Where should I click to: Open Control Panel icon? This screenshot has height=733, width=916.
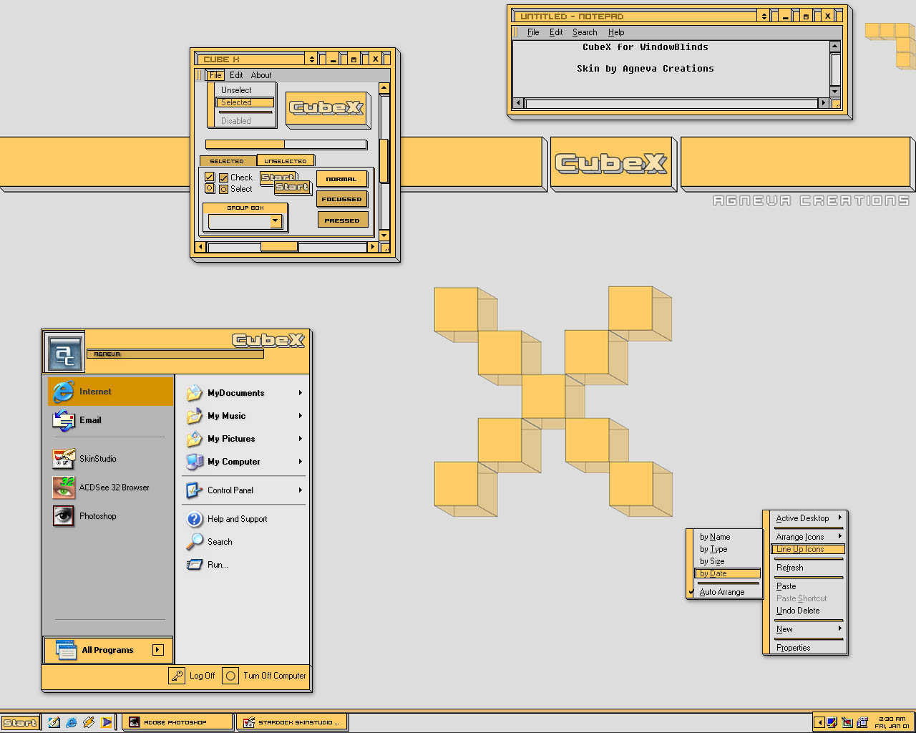194,490
